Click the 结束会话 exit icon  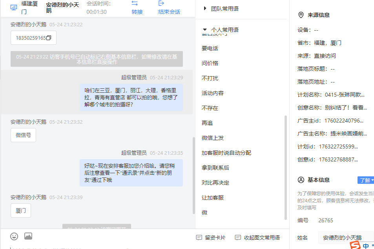[x=161, y=3]
